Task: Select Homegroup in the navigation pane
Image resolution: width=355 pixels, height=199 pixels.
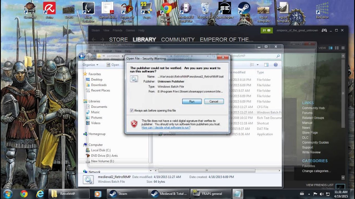Action: pyautogui.click(x=97, y=134)
